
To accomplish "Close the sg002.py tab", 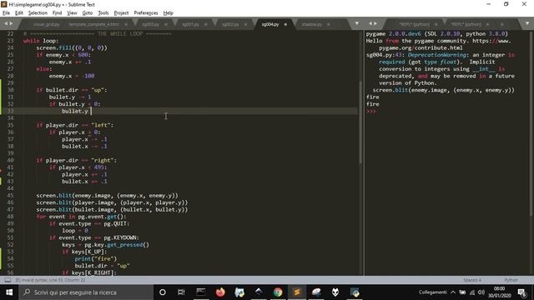I will click(x=245, y=24).
